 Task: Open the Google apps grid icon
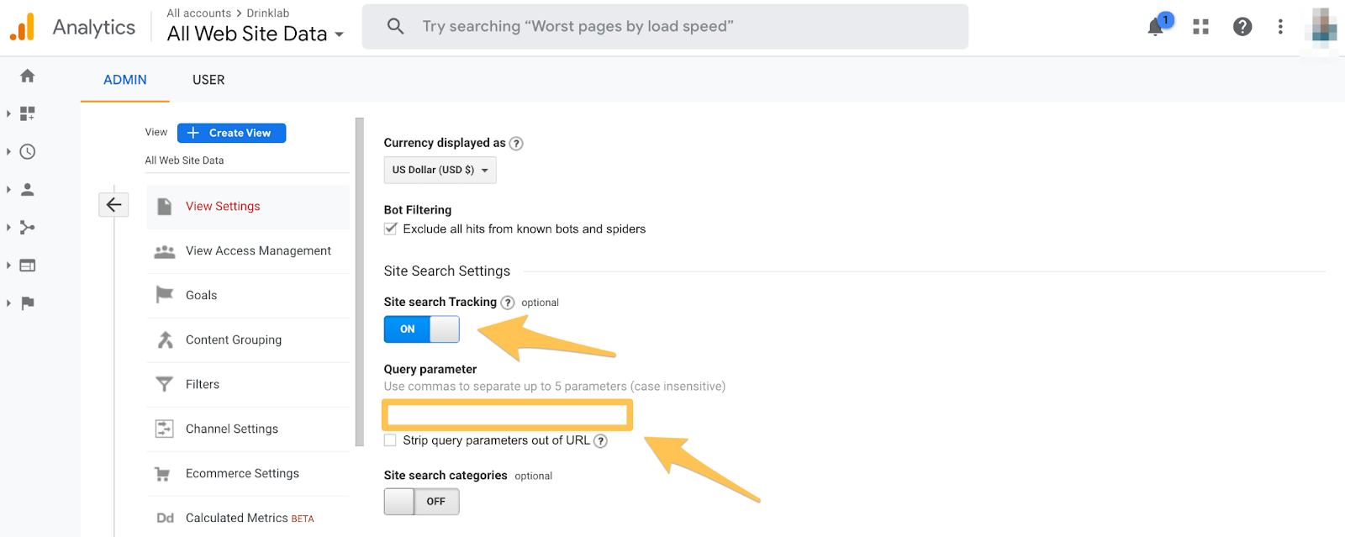click(x=1200, y=27)
